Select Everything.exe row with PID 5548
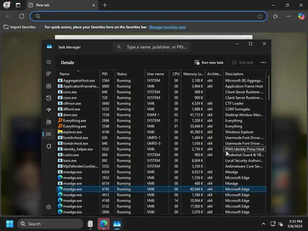This screenshot has width=308, height=231. 161,126
